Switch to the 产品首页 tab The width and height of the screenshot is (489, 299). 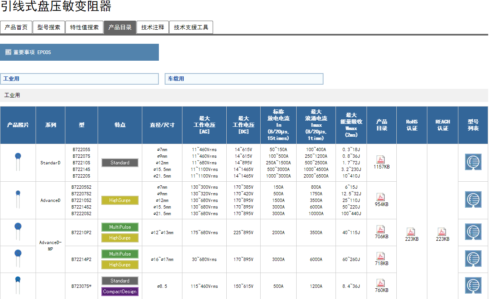16,28
